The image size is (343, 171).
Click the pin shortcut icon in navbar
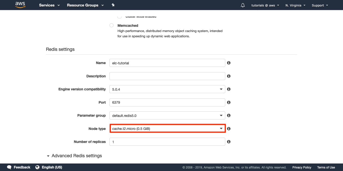pyautogui.click(x=113, y=5)
